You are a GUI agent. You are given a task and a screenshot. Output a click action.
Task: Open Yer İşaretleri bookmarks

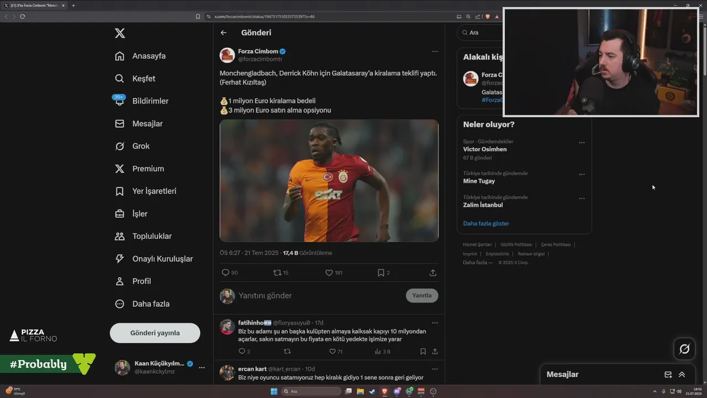pos(145,191)
